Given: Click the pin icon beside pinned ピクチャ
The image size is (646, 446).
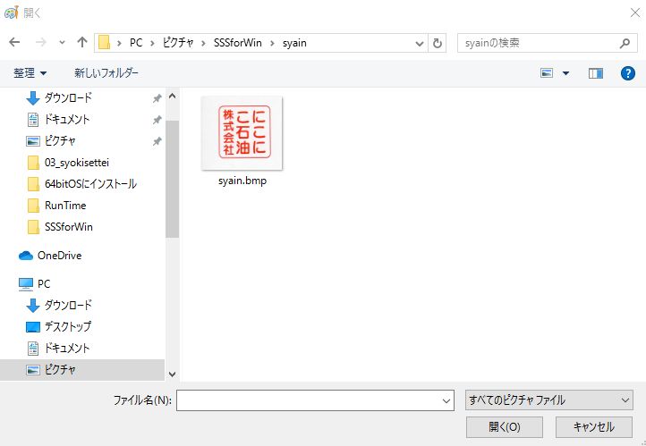Looking at the screenshot, I should 157,141.
